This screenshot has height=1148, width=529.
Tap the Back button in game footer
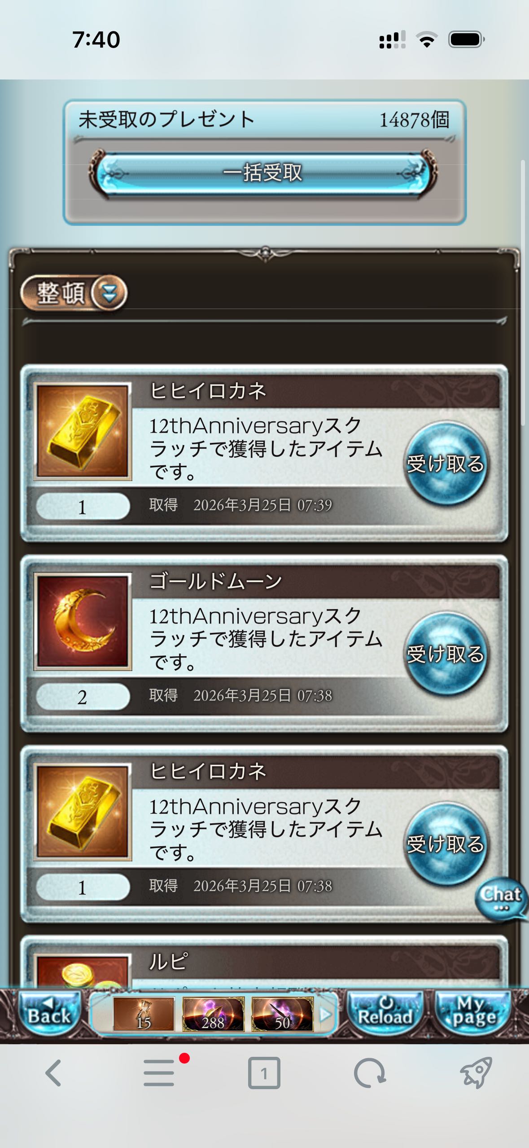(x=49, y=1013)
